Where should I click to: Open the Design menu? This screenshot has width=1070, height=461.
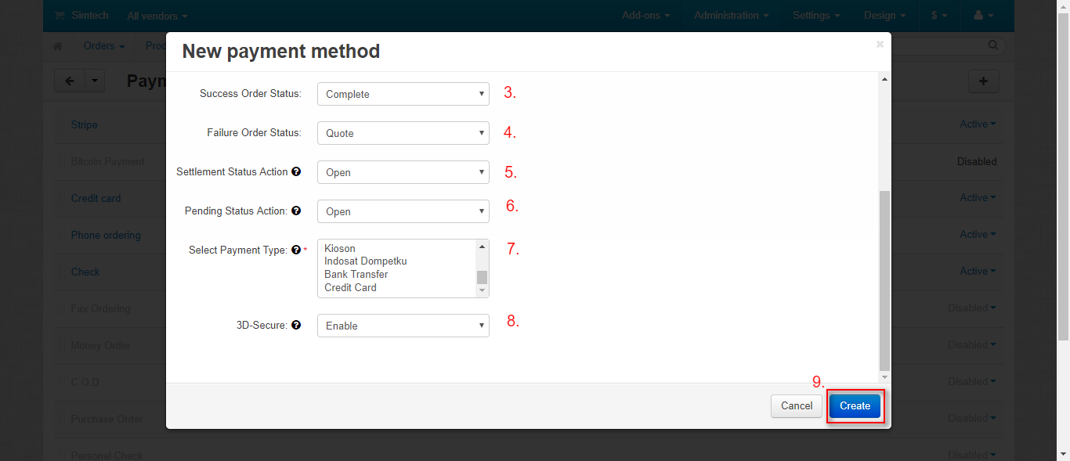point(885,16)
